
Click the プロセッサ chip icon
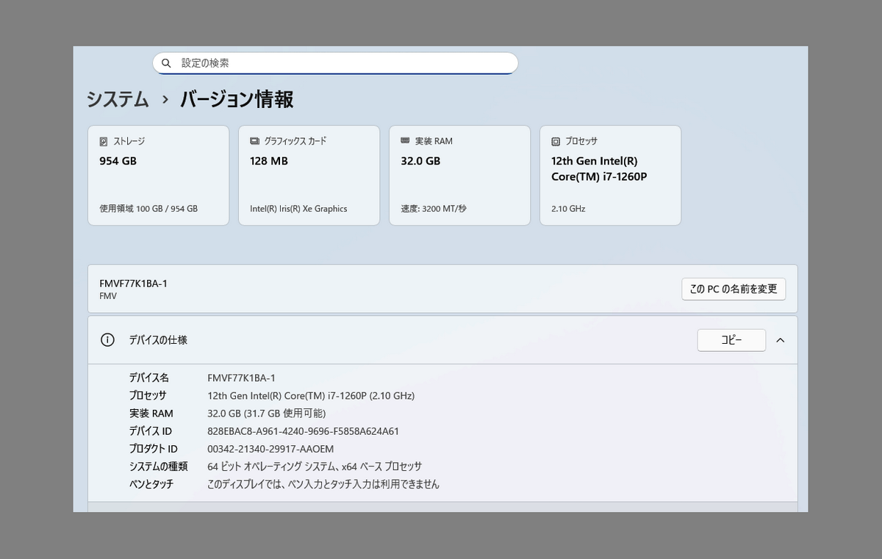[x=556, y=141]
